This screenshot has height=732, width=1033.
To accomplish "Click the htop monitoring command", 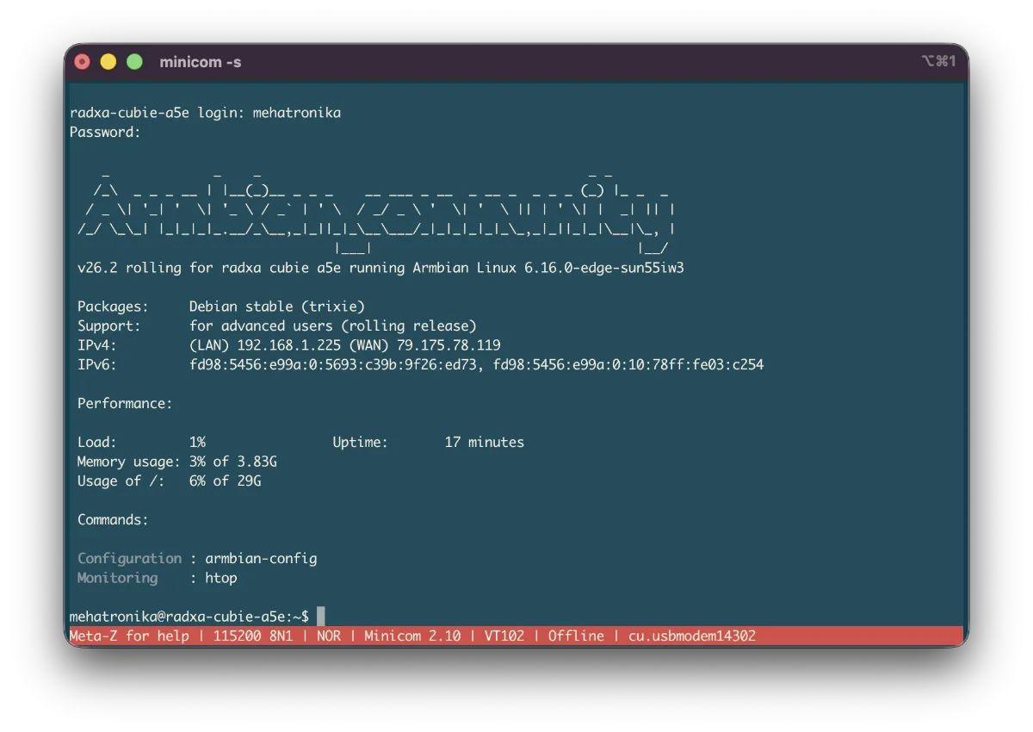I will coord(221,578).
